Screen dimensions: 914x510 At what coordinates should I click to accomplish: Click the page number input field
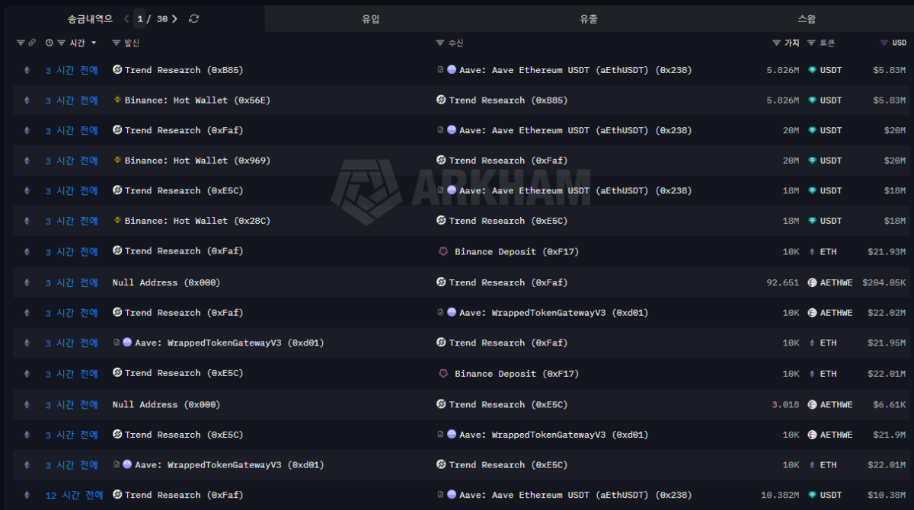140,19
